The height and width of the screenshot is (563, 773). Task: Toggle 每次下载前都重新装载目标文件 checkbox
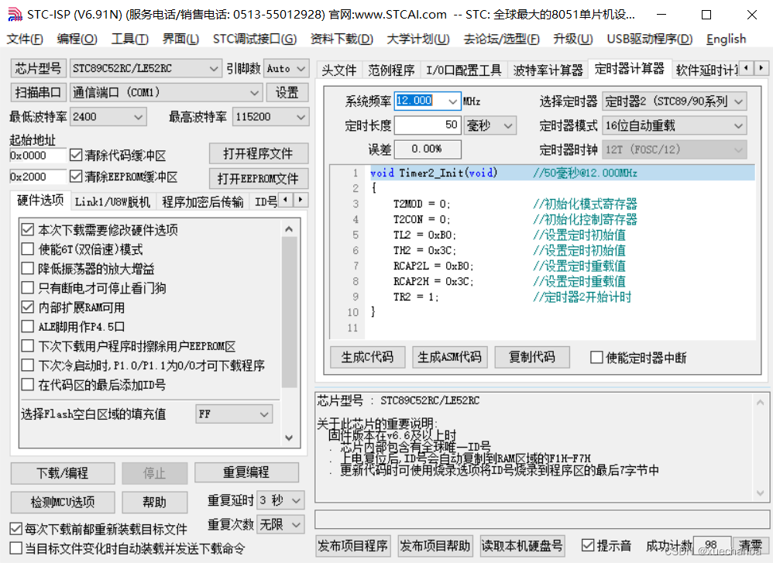pos(15,529)
